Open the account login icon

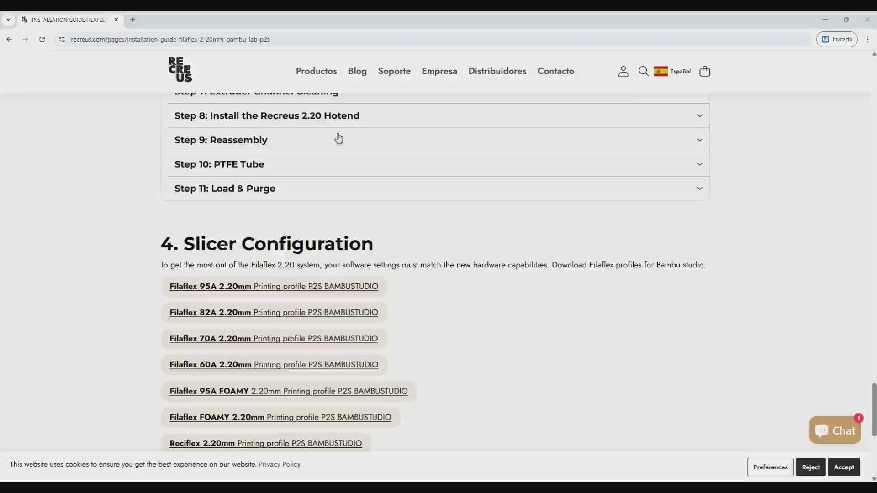point(623,71)
